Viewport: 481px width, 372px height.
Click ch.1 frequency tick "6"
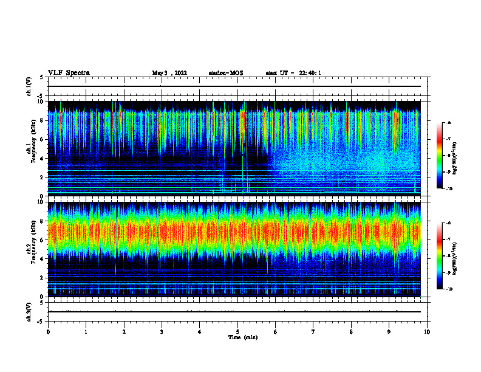[x=43, y=139]
